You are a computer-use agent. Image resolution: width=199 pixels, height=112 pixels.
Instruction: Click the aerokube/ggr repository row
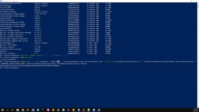tap(55, 6)
